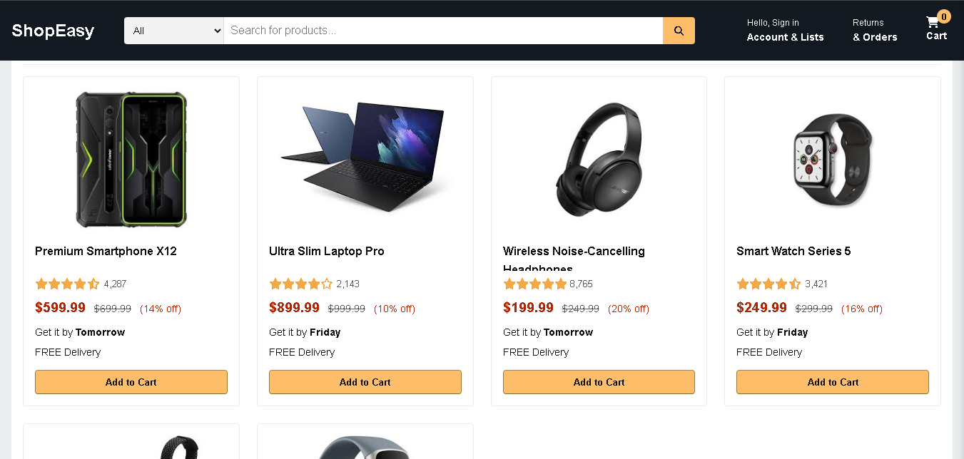View the black headphones product image

(x=599, y=159)
